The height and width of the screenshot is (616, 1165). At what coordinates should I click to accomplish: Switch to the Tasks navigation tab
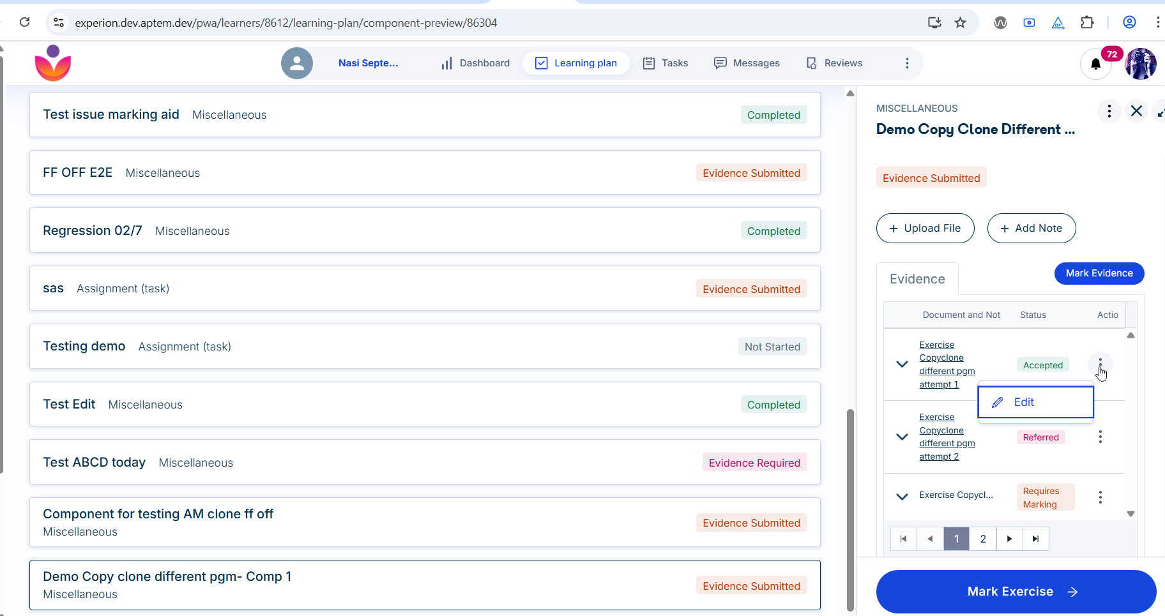(x=665, y=63)
